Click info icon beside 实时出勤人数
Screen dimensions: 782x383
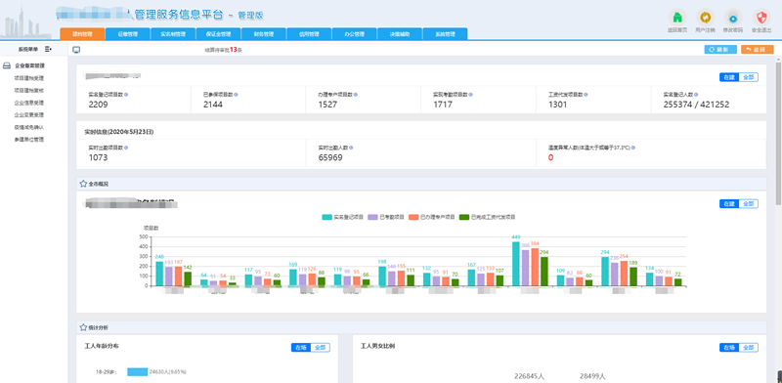pos(351,148)
